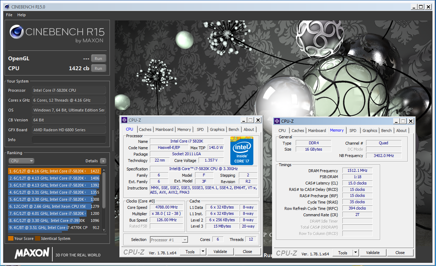436x266 pixels.
Task: Open the Details arrow button in Ranking
Action: 103,161
